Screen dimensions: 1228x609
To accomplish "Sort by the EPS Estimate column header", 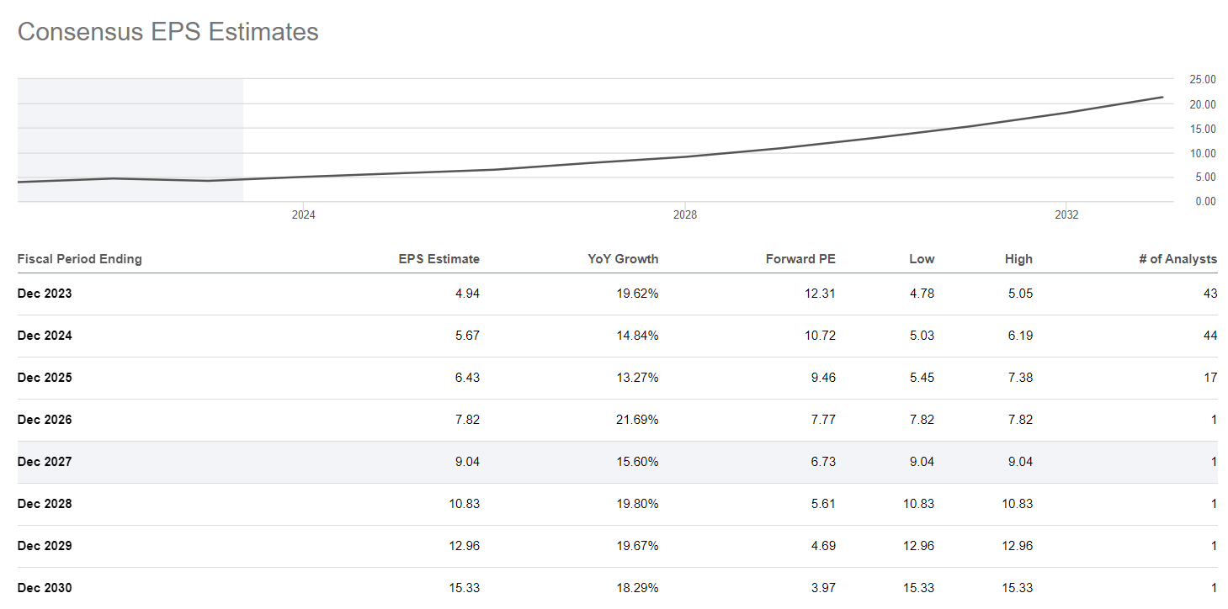I will (439, 259).
